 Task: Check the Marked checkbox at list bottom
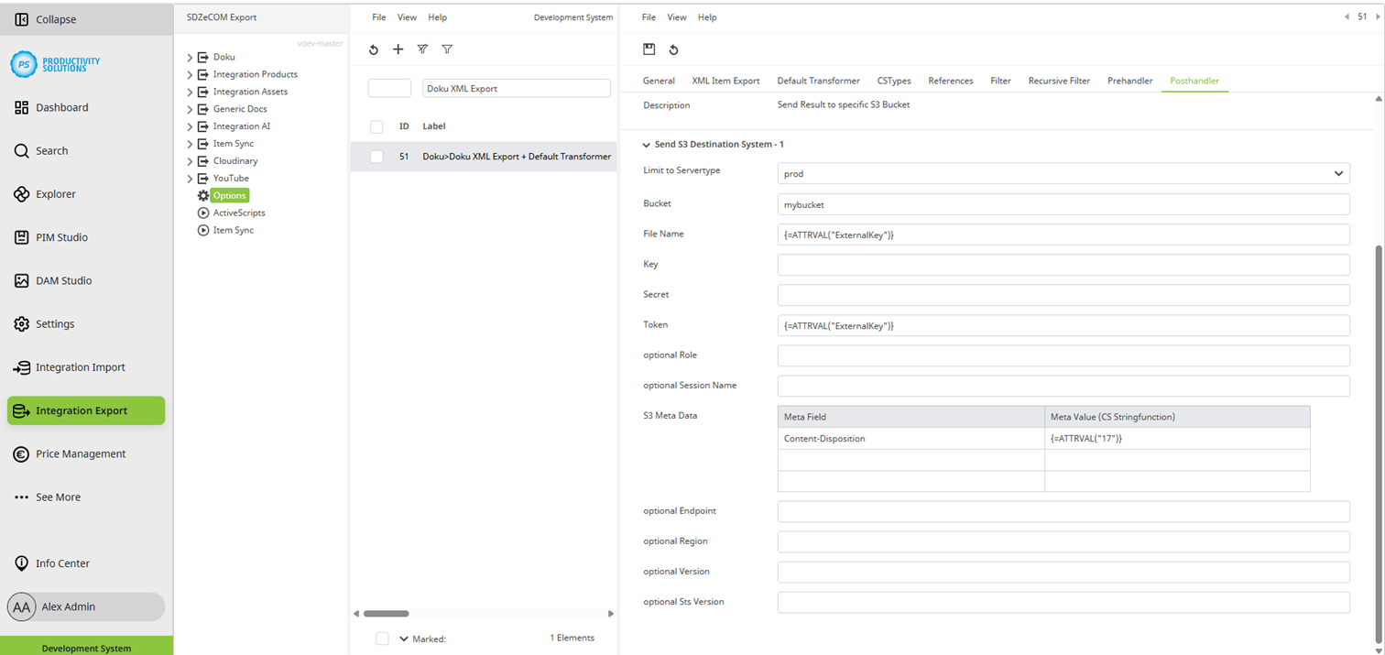pyautogui.click(x=383, y=639)
